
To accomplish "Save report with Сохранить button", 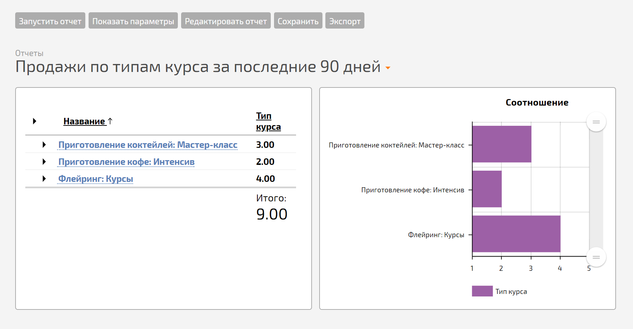I will [x=298, y=21].
